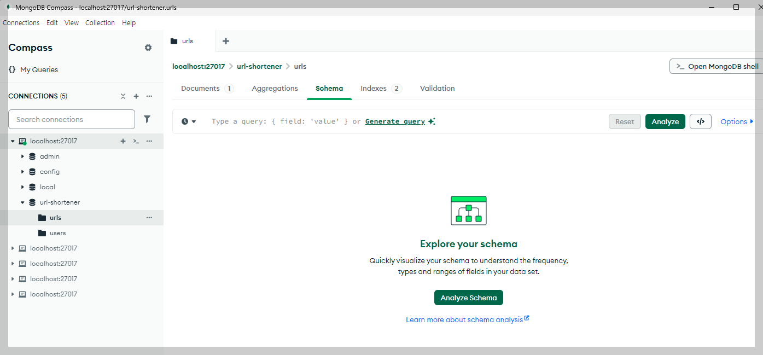Switch to the Documents tab

(x=207, y=89)
